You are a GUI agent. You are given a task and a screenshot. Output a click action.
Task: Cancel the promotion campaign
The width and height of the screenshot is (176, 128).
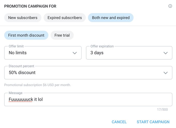119,122
